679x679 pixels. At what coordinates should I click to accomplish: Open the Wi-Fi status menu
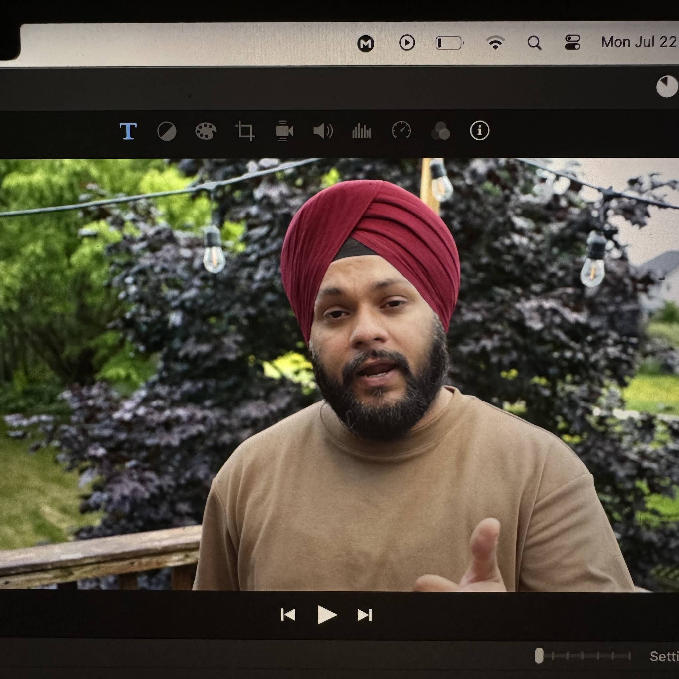[496, 42]
